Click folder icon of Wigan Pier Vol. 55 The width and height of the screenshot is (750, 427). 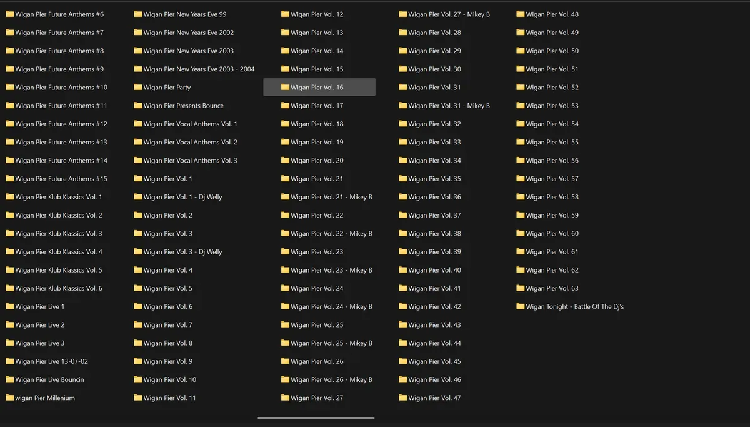tap(520, 142)
